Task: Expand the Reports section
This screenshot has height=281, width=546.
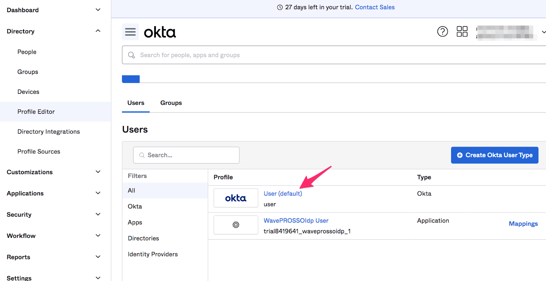Action: 98,257
